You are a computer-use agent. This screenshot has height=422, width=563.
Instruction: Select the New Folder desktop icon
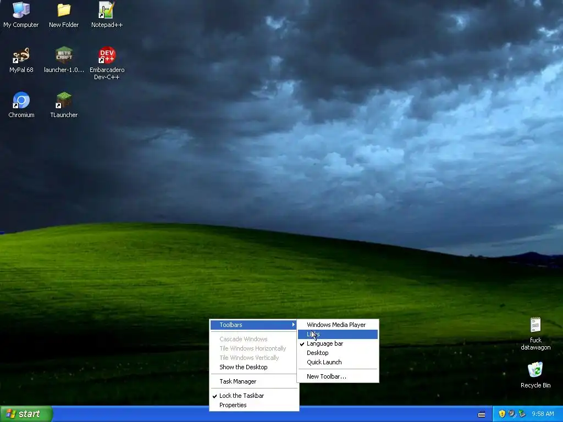pos(64,14)
